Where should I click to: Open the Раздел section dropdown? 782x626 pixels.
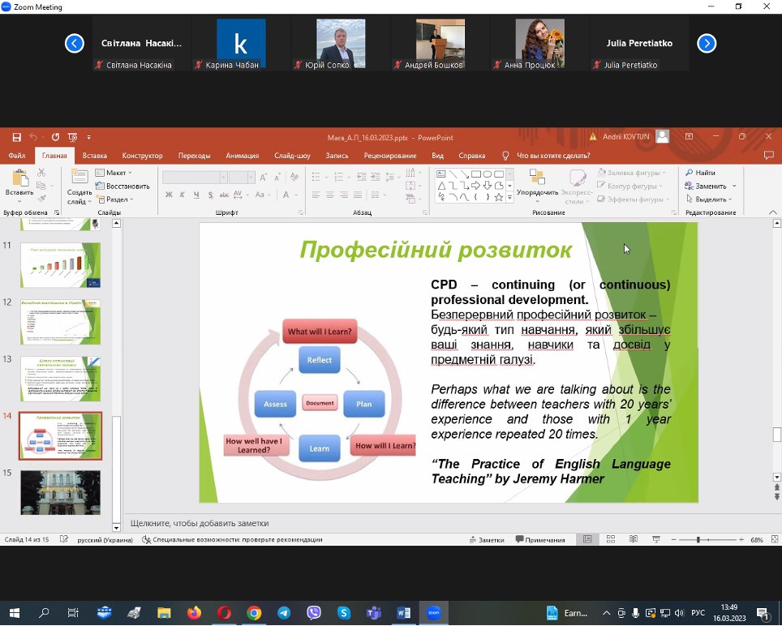pos(114,199)
